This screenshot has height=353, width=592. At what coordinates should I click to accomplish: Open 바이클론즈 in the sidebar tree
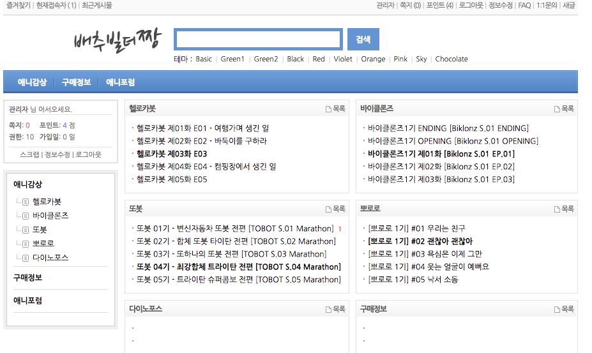tap(50, 216)
